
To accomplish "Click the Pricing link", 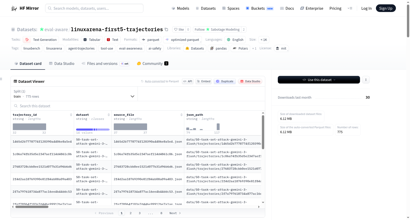I will 335,8.
